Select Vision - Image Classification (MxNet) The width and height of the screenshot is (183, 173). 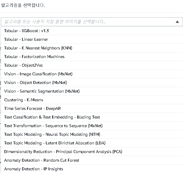click(92, 74)
